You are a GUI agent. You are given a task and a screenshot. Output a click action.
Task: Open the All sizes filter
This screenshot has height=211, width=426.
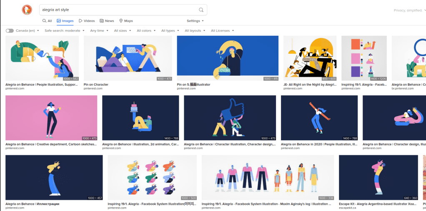pos(122,31)
